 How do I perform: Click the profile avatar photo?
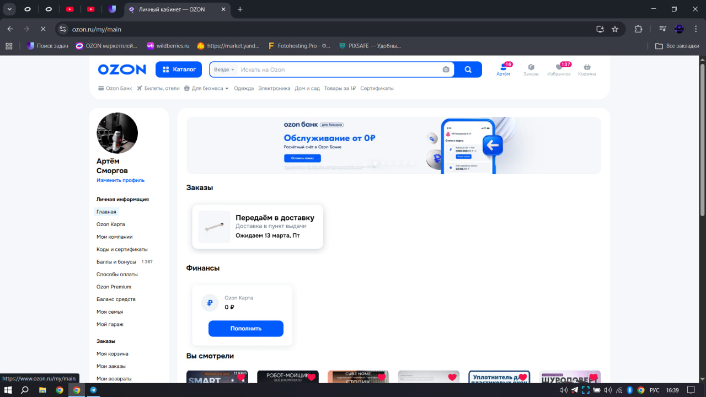point(117,133)
